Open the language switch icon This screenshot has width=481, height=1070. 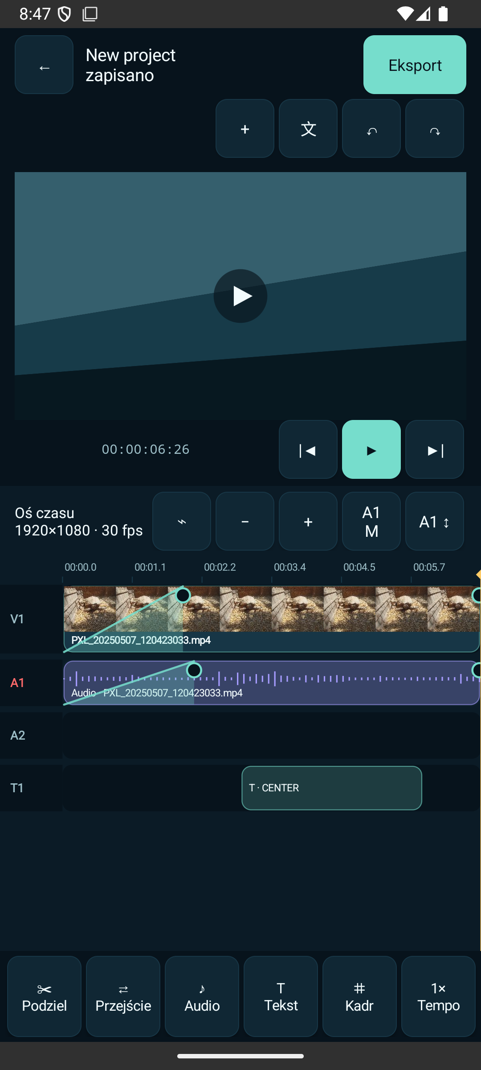308,128
